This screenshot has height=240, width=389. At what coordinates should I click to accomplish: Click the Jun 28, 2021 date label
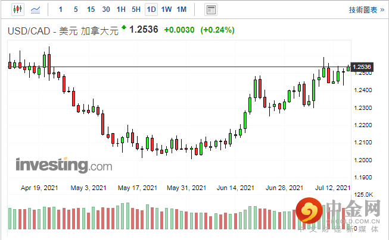point(284,188)
